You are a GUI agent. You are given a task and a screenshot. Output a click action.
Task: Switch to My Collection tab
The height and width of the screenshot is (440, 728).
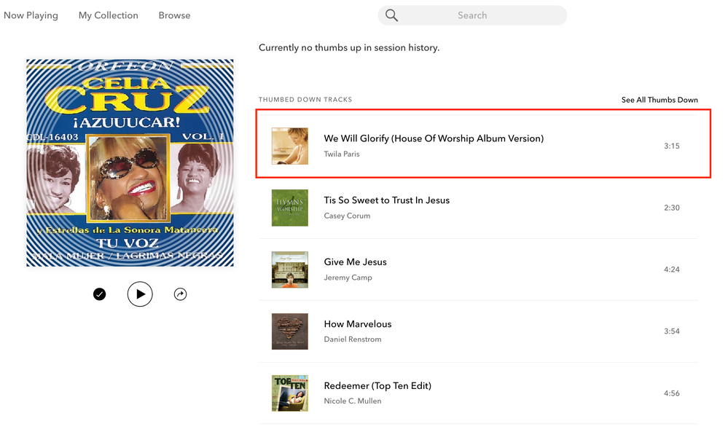pos(108,15)
